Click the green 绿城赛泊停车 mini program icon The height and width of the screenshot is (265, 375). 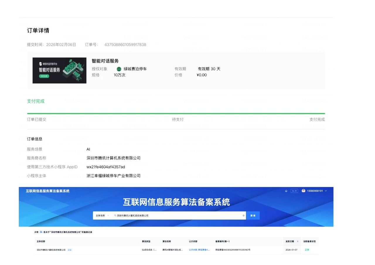click(119, 69)
